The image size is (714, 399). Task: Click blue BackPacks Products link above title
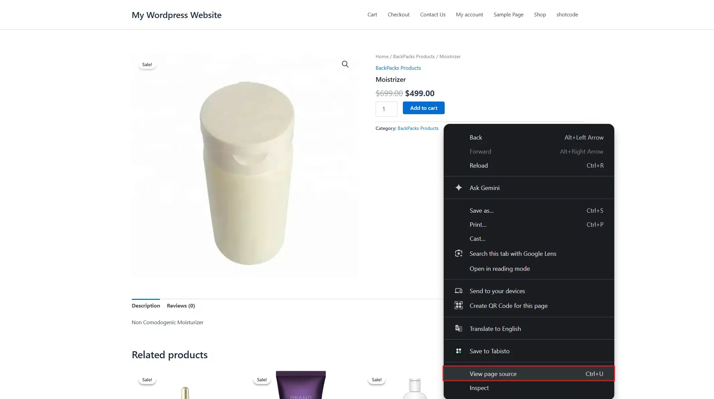tap(398, 68)
